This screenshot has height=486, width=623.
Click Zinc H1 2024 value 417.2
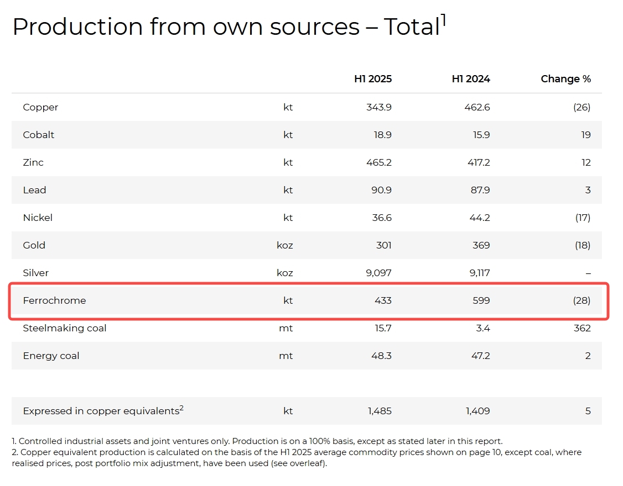477,162
